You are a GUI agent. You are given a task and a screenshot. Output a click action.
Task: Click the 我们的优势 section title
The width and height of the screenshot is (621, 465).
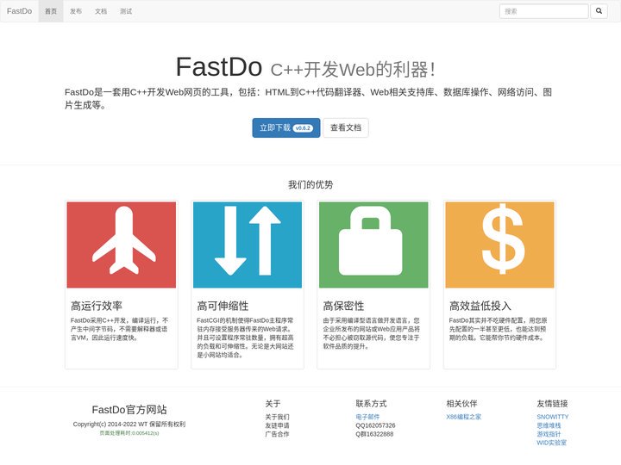click(x=310, y=184)
